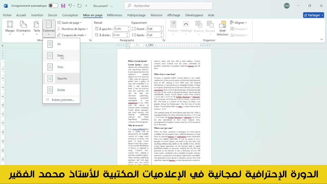Image resolution: width=327 pixels, height=184 pixels.
Task: Open the page setup dialog launcher
Action: pos(90,40)
